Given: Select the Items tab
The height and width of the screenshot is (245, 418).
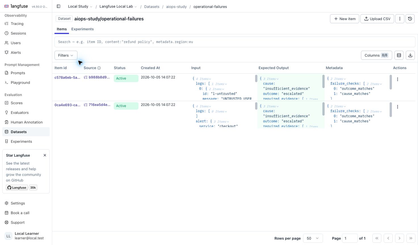Looking at the screenshot, I should [x=62, y=29].
